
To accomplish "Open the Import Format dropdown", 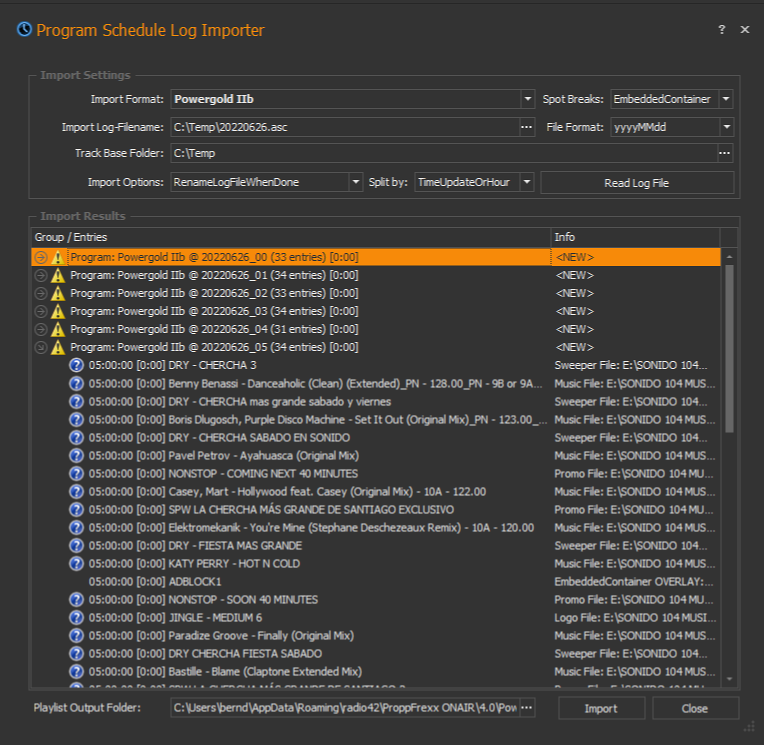I will tap(527, 99).
